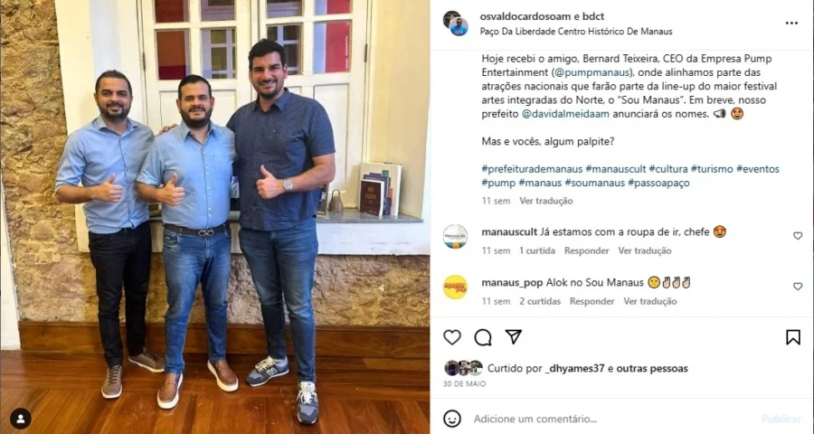The width and height of the screenshot is (814, 434).
Task: Open the @pumpmanaus mention link
Action: click(592, 72)
